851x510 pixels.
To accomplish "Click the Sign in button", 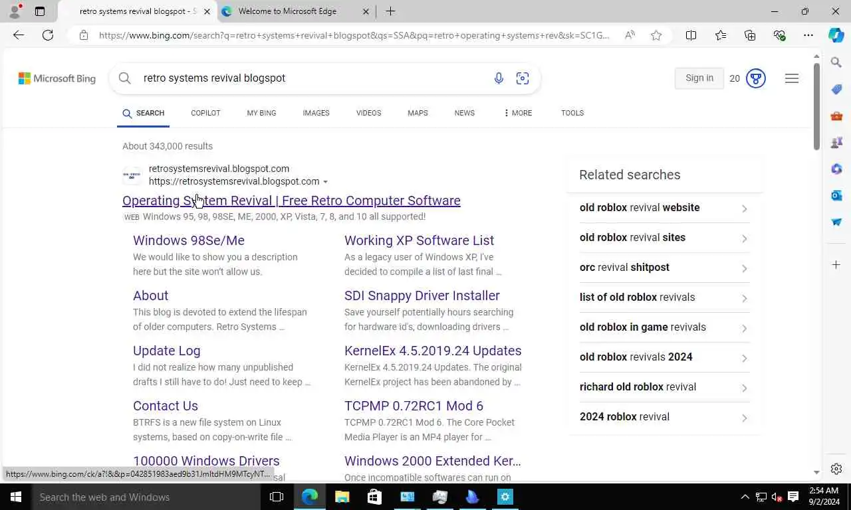I will click(699, 78).
